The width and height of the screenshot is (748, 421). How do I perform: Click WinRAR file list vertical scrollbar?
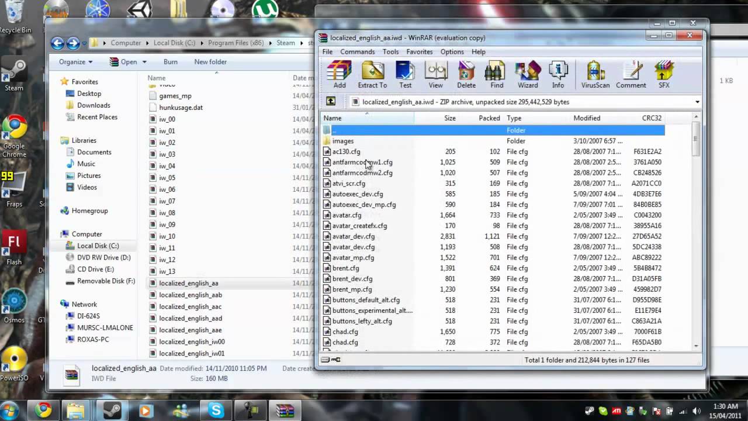(695, 231)
